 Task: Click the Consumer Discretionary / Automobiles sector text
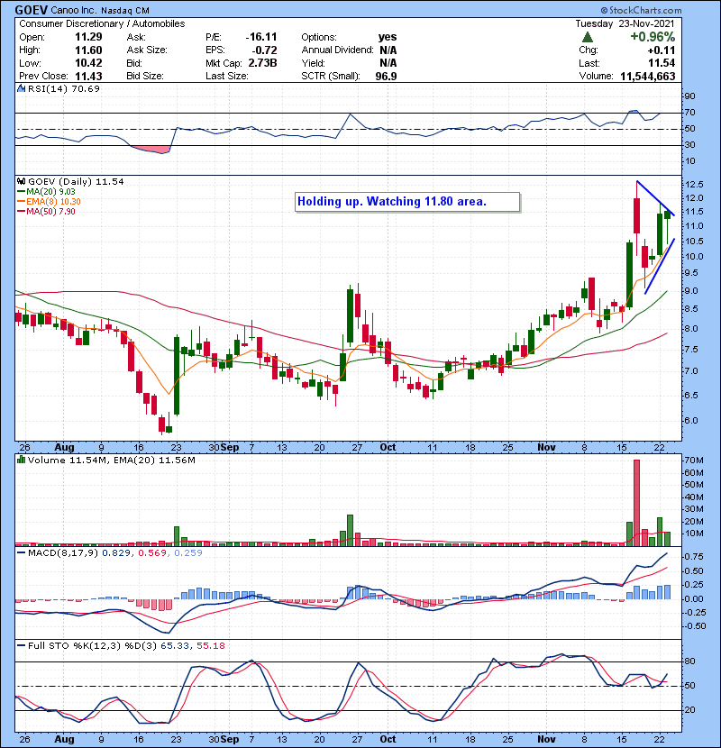(x=102, y=23)
